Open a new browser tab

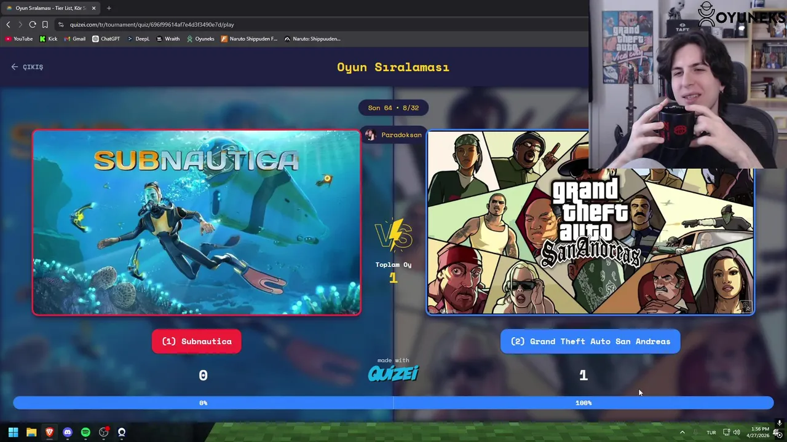point(109,8)
